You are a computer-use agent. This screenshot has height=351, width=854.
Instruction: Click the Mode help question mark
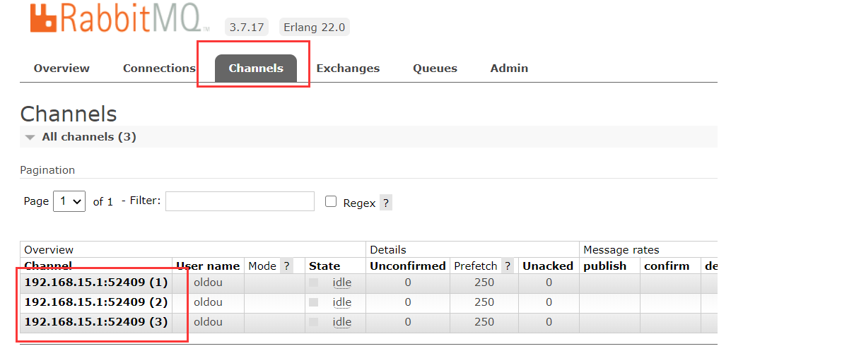tap(286, 266)
